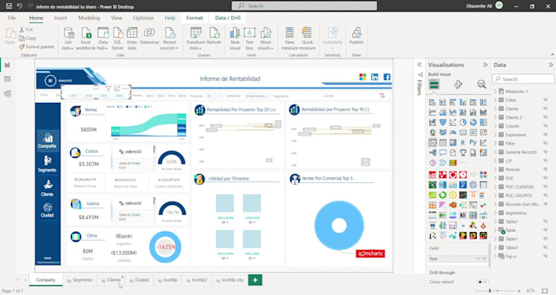The height and width of the screenshot is (295, 556).
Task: Toggle visibility of the Cities table
Action: [x=545, y=100]
